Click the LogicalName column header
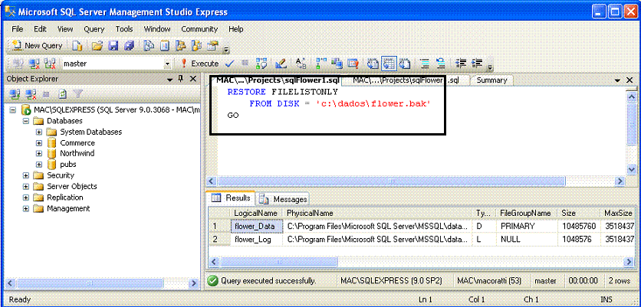Image resolution: width=641 pixels, height=307 pixels. click(x=257, y=213)
